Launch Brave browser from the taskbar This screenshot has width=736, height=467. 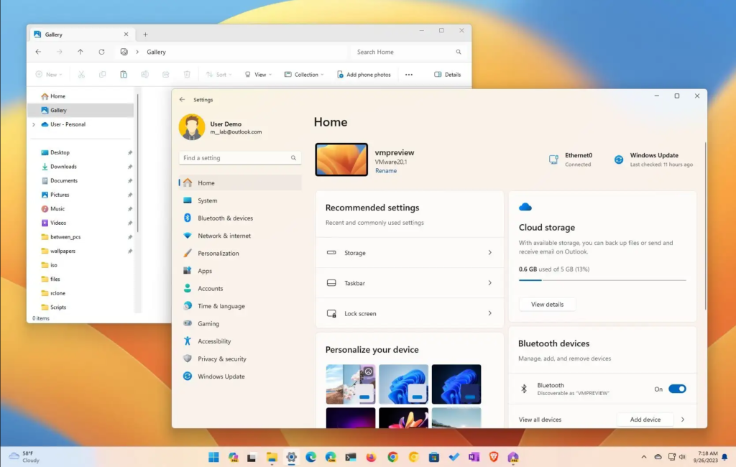[493, 457]
